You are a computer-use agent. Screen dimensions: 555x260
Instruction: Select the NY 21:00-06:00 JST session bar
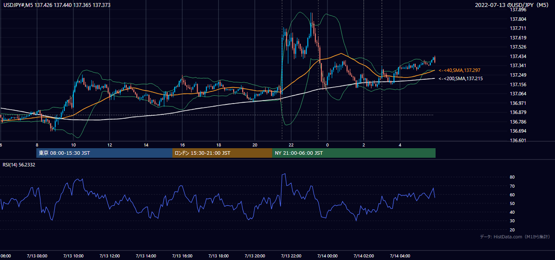tap(354, 153)
